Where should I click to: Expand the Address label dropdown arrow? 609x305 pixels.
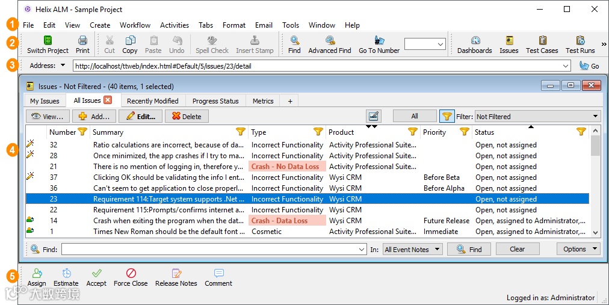[63, 66]
